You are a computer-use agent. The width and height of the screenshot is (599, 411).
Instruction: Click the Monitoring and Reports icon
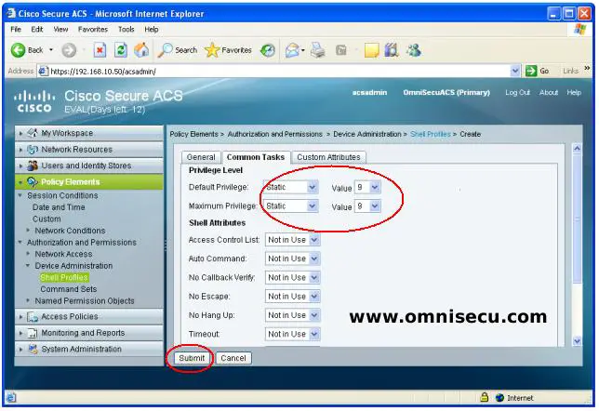coord(33,333)
